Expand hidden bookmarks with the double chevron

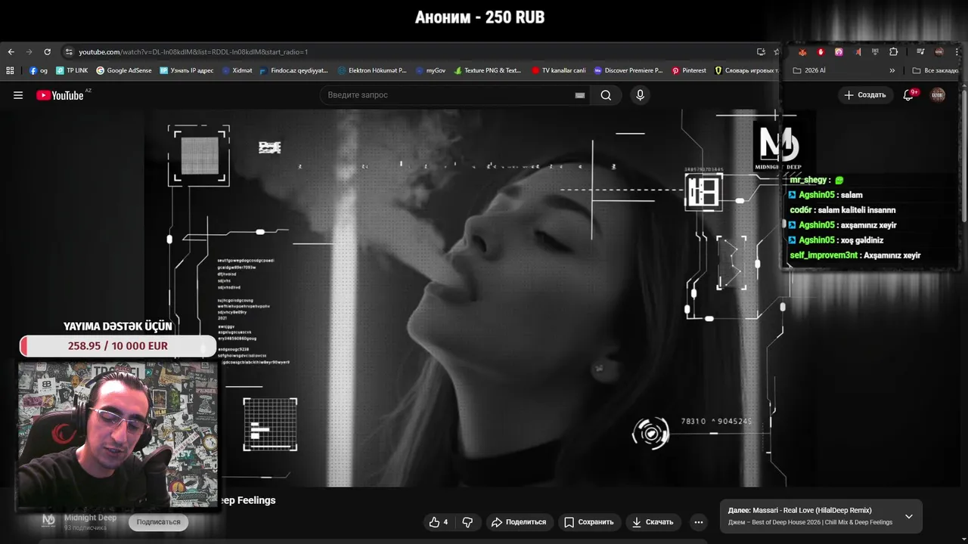(x=892, y=70)
